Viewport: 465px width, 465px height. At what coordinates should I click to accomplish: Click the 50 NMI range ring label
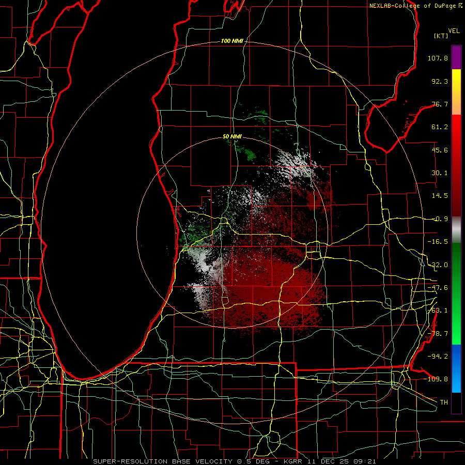232,137
